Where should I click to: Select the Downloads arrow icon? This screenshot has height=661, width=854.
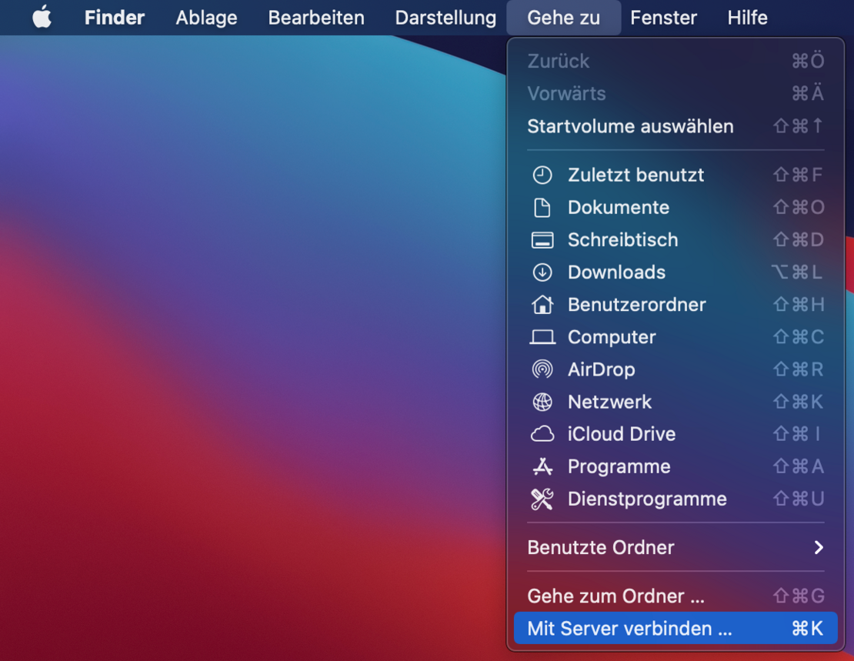[x=542, y=272]
